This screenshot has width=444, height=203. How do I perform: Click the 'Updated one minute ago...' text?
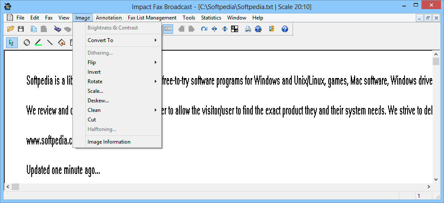(x=63, y=170)
